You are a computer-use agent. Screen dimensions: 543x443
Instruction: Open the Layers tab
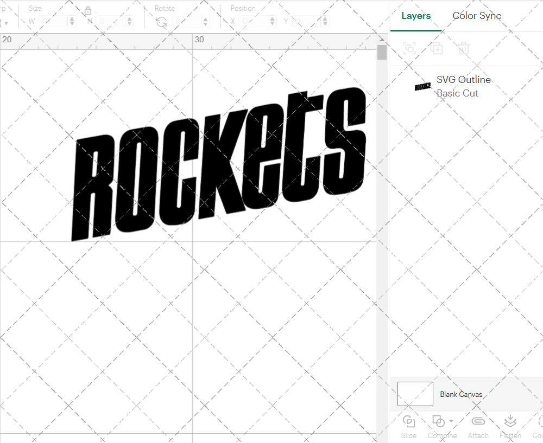[x=415, y=16]
